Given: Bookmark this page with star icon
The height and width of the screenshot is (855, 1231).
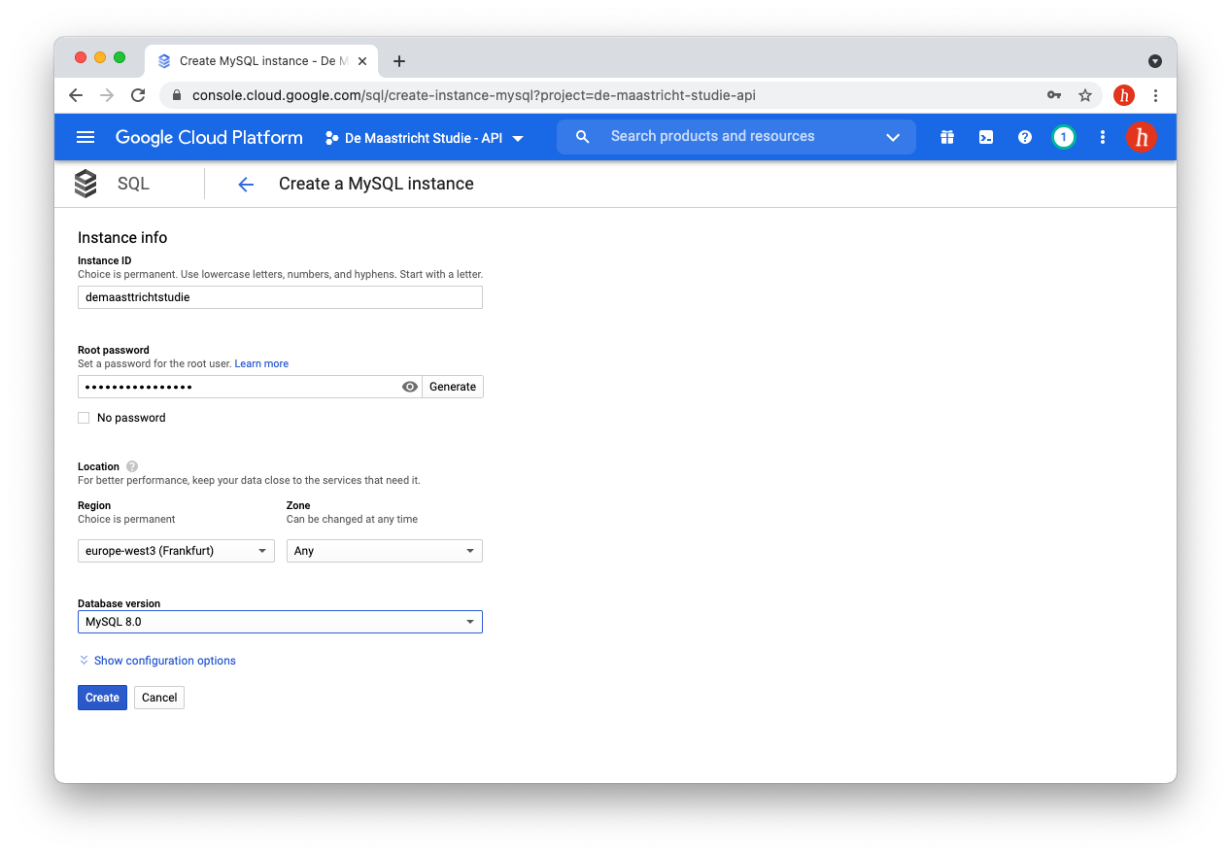Looking at the screenshot, I should 1085,95.
